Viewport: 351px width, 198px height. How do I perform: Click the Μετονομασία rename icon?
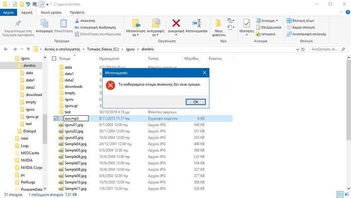click(197, 23)
